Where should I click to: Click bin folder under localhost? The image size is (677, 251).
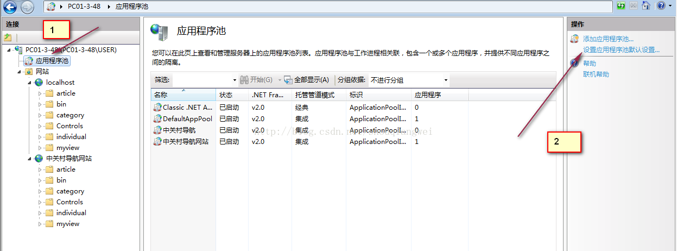61,104
